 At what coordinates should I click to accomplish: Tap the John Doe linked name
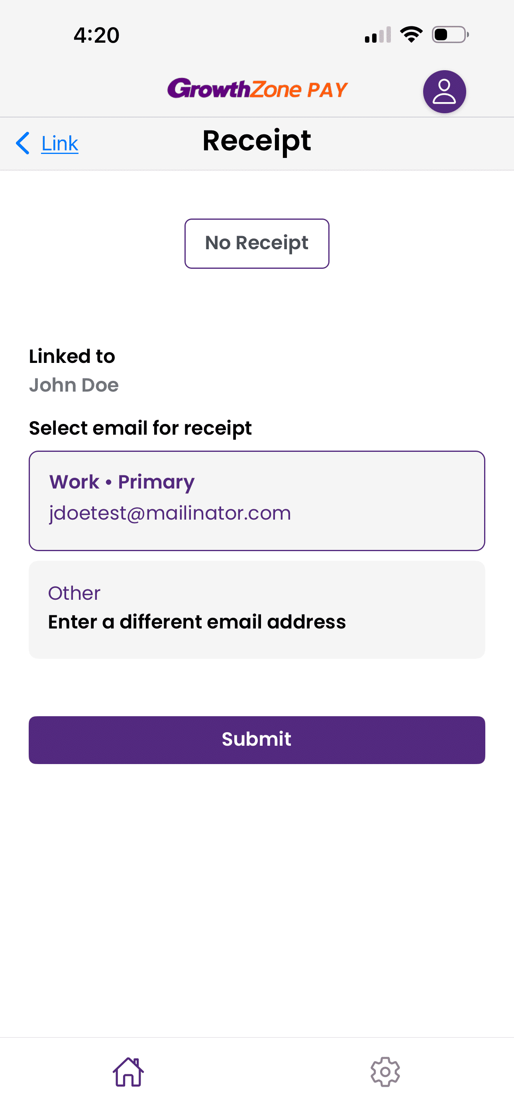coord(74,385)
